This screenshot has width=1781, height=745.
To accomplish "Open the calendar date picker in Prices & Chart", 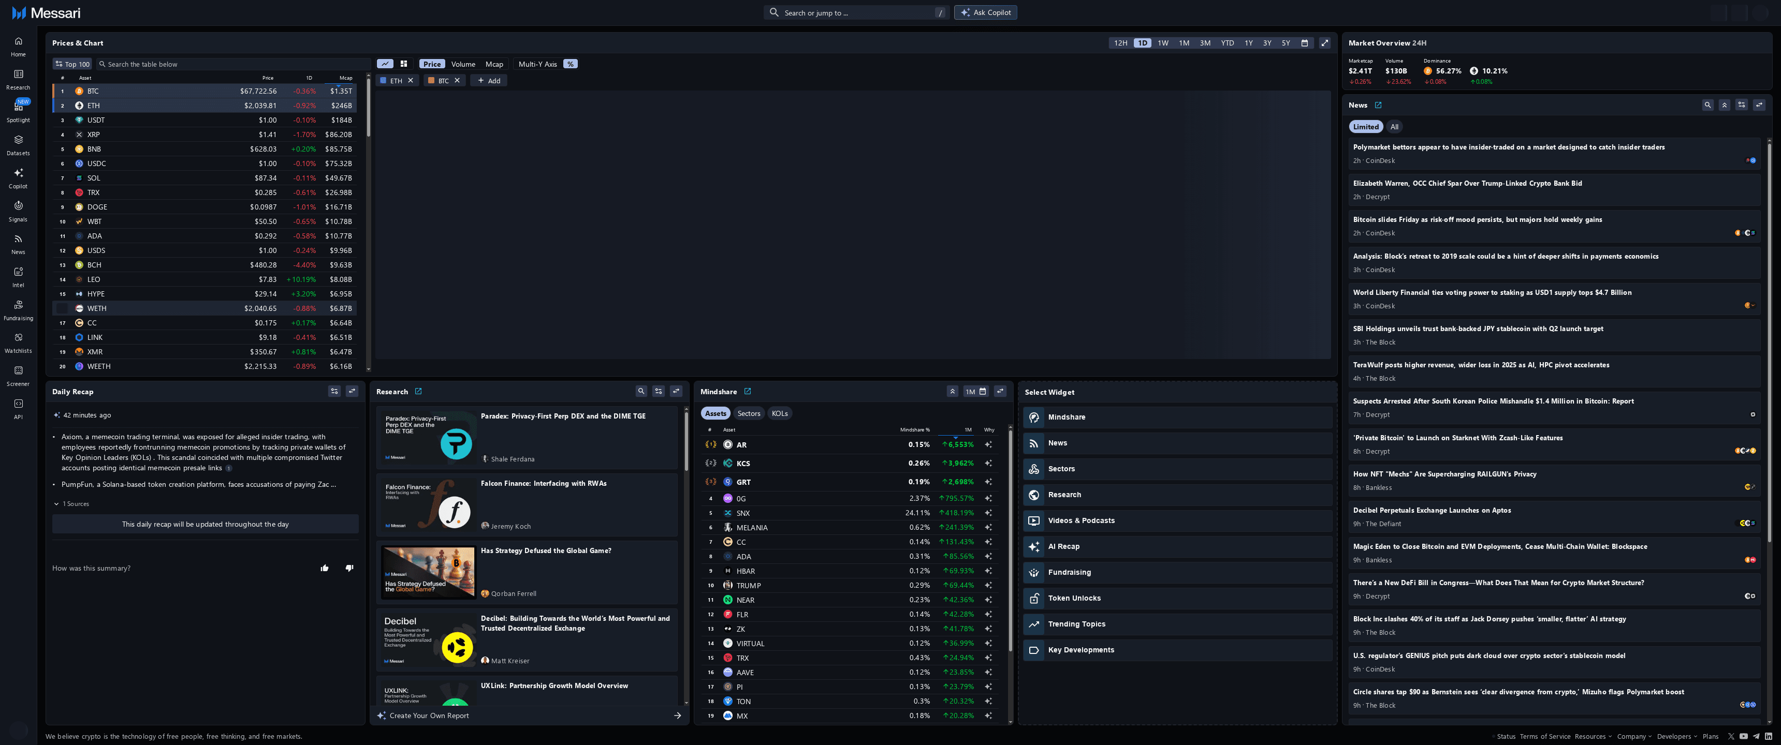I will coord(1305,42).
